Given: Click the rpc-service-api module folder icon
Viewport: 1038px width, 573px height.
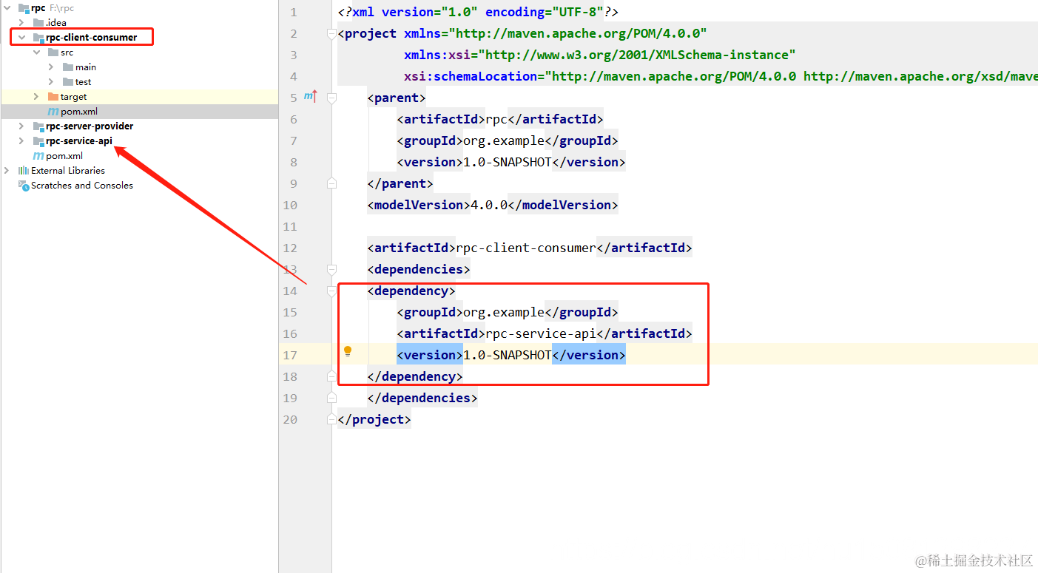Looking at the screenshot, I should (38, 141).
